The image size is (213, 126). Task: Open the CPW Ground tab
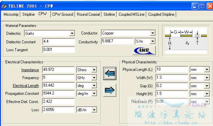63,14
